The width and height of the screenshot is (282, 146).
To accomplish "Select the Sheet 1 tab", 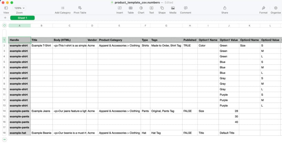I will [x=22, y=18].
